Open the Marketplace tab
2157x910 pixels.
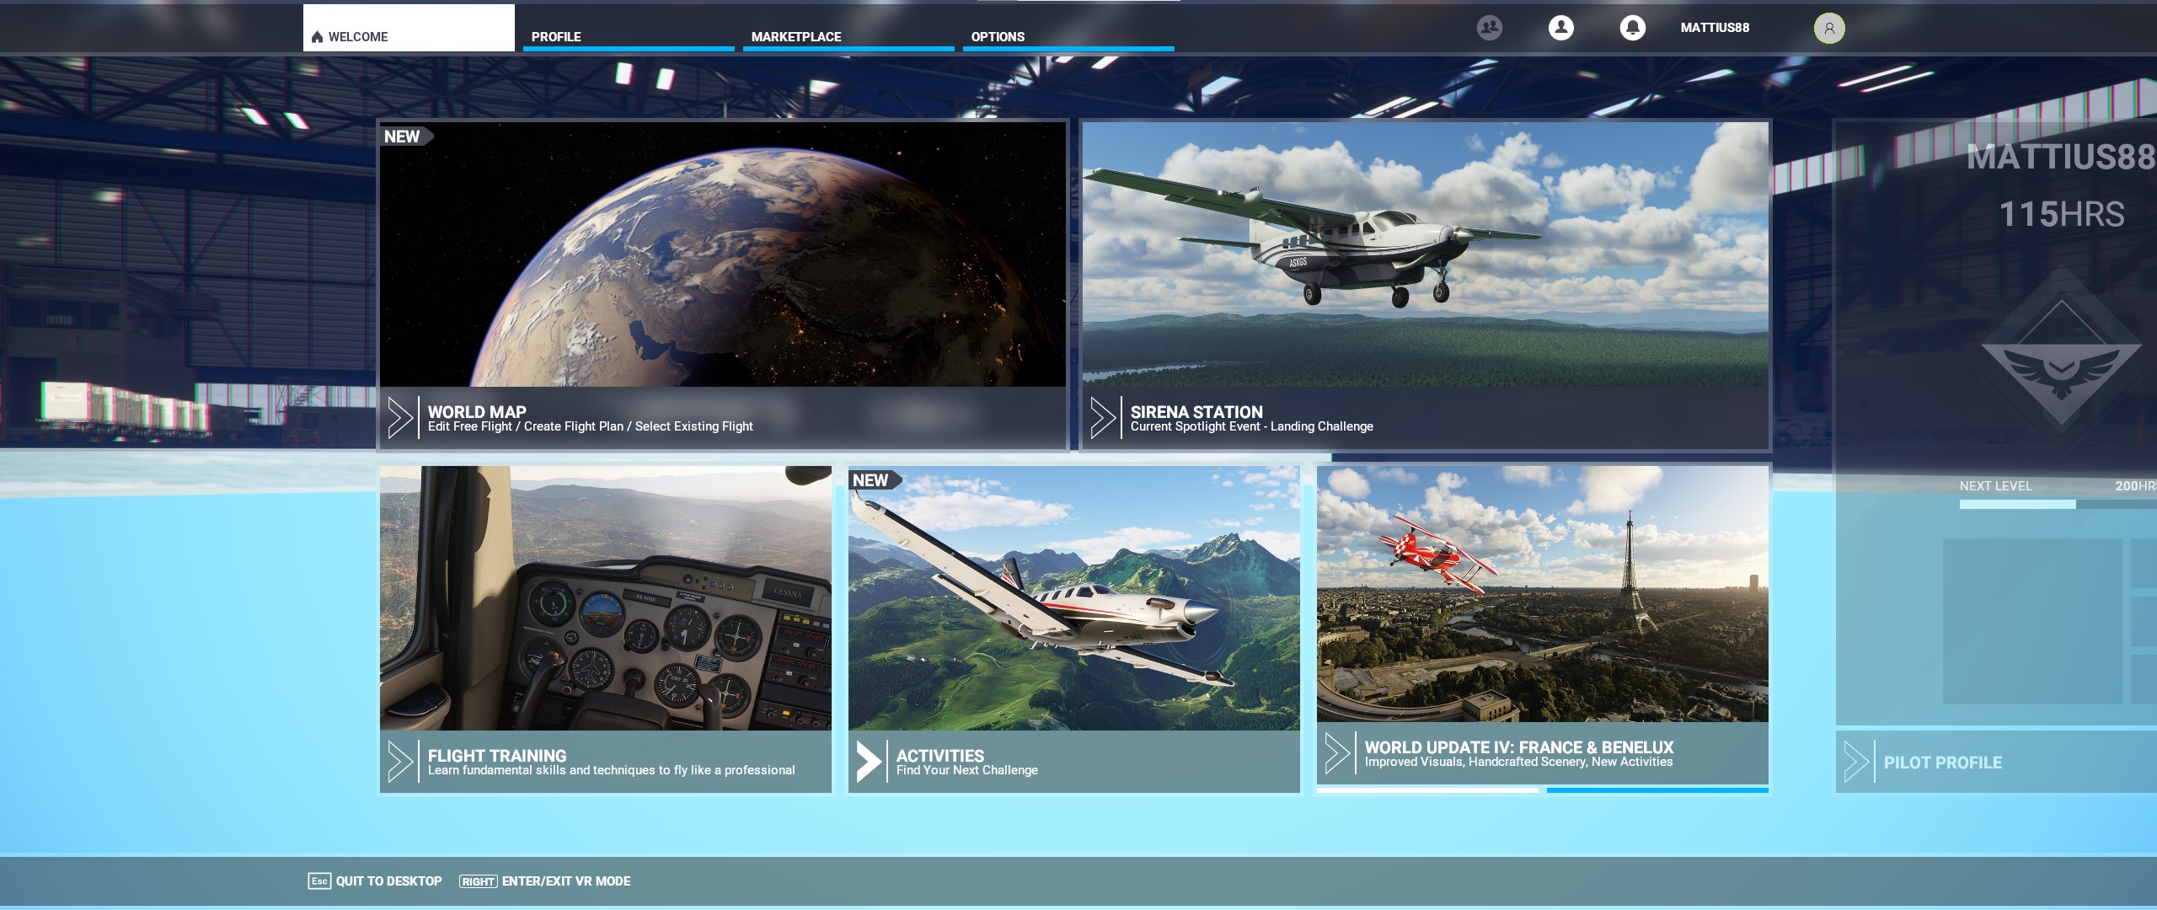pos(796,37)
